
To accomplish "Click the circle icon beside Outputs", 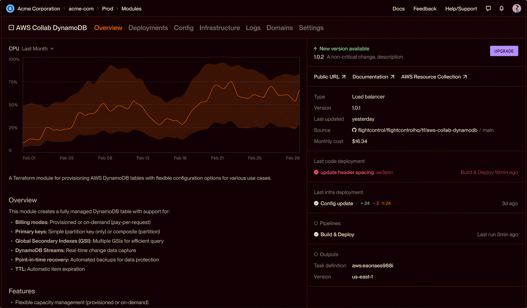I will click(x=316, y=254).
